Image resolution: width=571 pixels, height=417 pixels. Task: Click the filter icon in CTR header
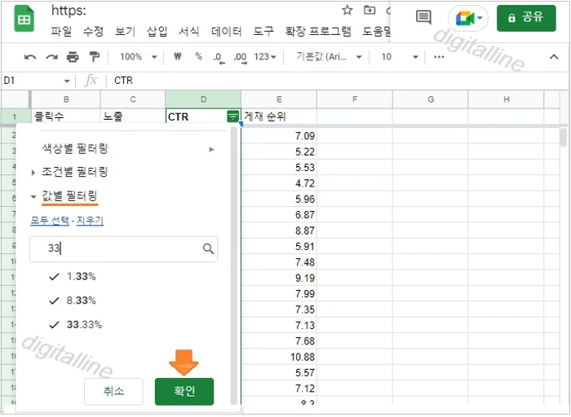click(232, 116)
